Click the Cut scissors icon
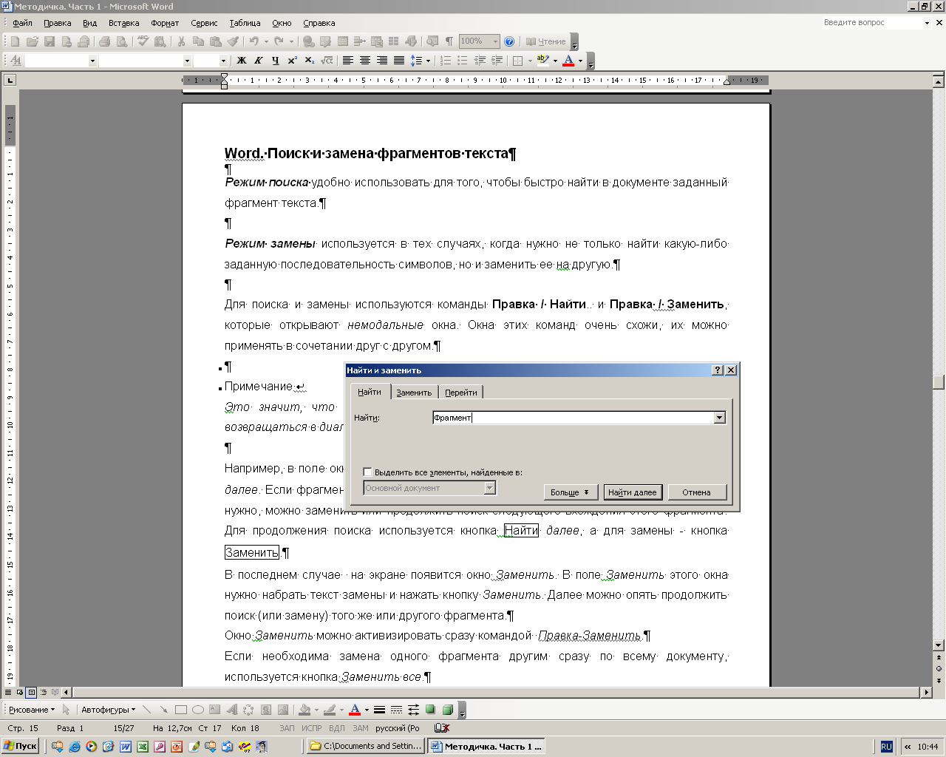Image resolution: width=946 pixels, height=757 pixels. click(x=182, y=41)
